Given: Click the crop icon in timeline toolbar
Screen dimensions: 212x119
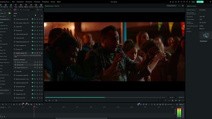Looking at the screenshot, I should 20,104.
